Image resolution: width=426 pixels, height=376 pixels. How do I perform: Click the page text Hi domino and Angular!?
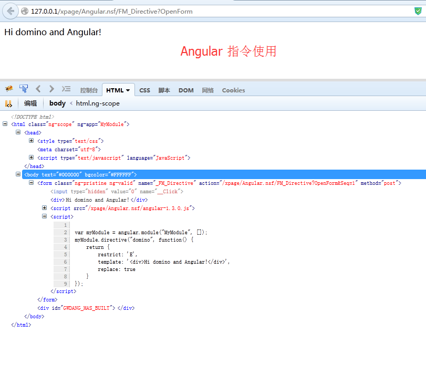[x=53, y=32]
